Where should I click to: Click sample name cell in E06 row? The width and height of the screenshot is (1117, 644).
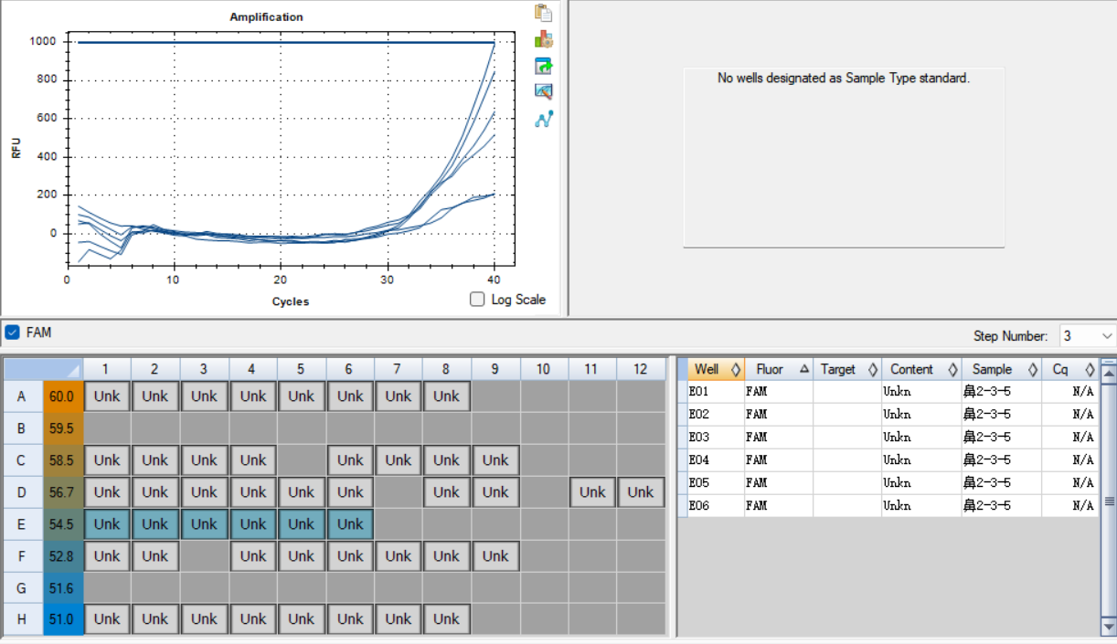click(1001, 506)
